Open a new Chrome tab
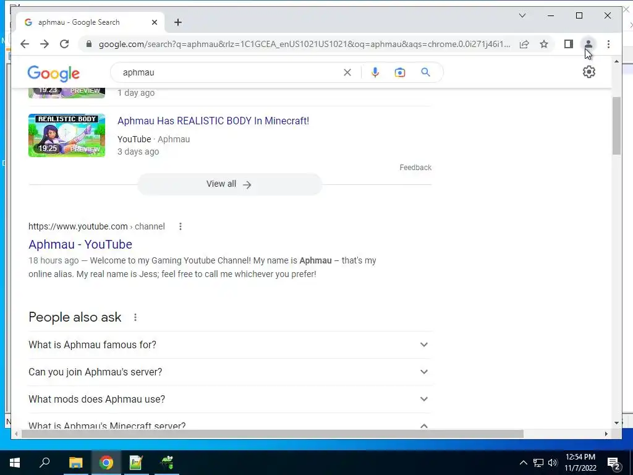This screenshot has height=475, width=633. point(178,22)
